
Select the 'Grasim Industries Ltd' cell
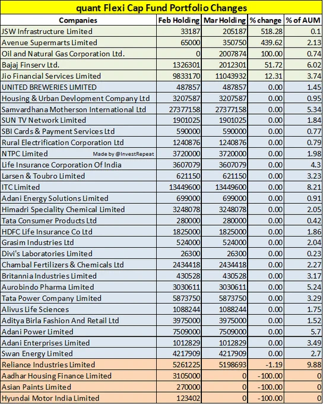(78, 242)
